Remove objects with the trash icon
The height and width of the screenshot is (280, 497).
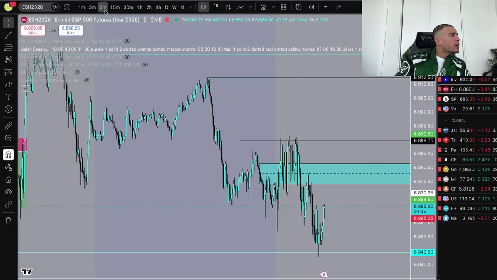point(8,221)
